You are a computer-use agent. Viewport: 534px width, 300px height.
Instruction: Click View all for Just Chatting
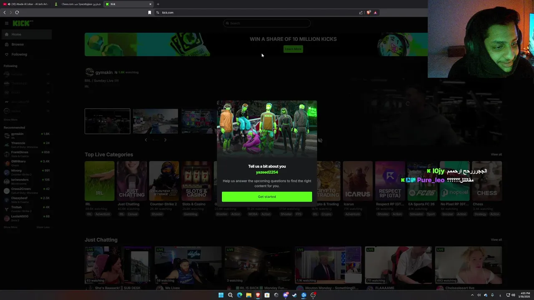pos(496,240)
